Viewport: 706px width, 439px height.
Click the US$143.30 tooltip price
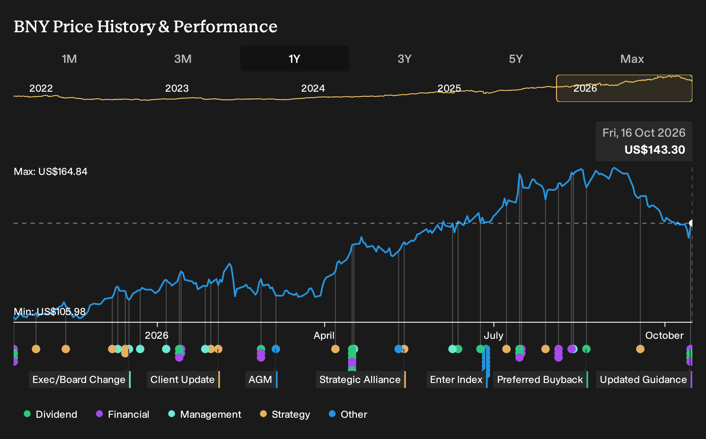pyautogui.click(x=655, y=150)
